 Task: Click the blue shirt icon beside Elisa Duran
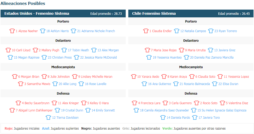215,84
